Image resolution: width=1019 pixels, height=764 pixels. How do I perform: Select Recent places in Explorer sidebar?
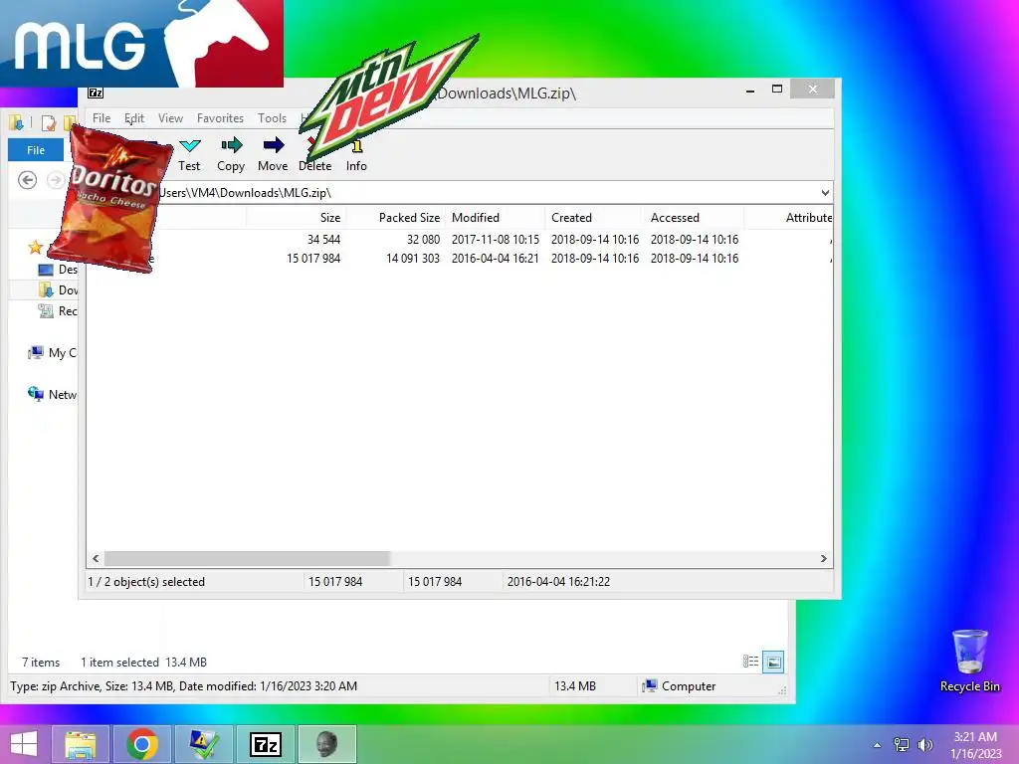pos(58,311)
